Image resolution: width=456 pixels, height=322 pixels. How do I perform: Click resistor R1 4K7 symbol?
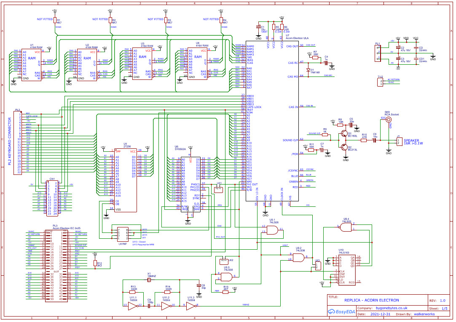pyautogui.click(x=55, y=20)
